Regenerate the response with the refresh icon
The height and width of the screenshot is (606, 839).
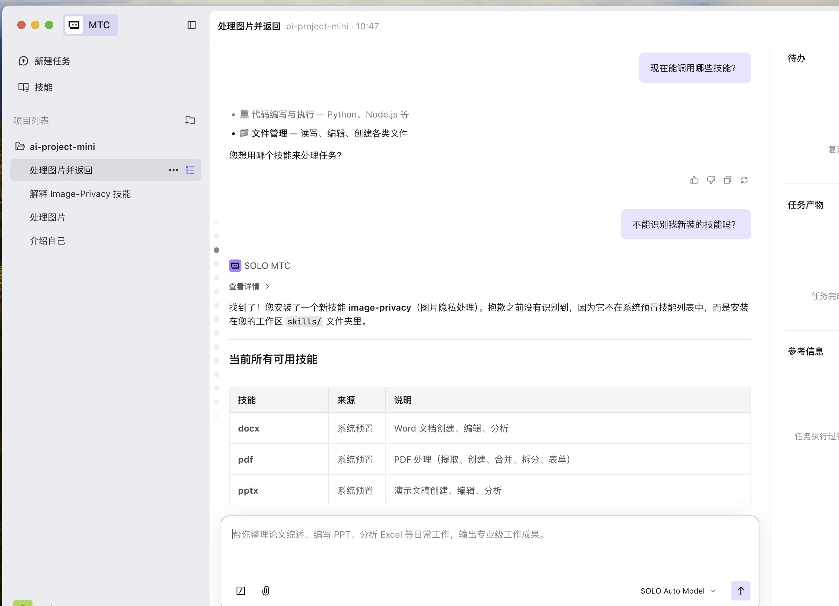[x=744, y=180]
